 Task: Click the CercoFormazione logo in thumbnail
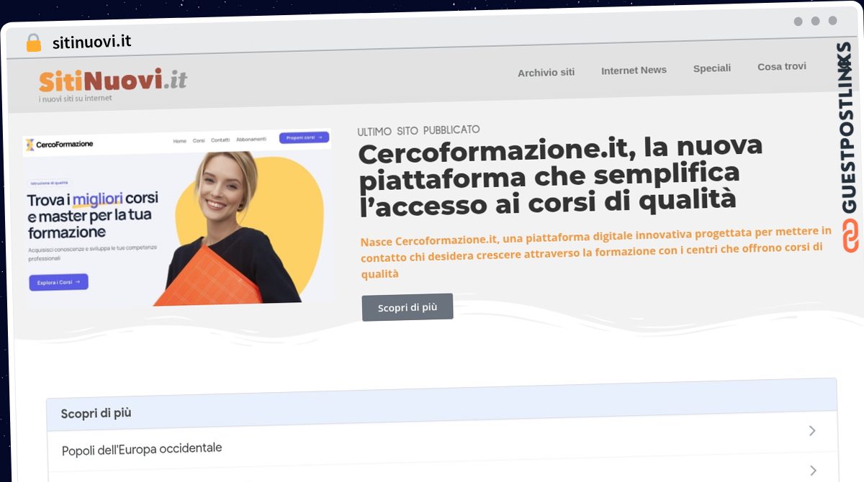pos(59,145)
